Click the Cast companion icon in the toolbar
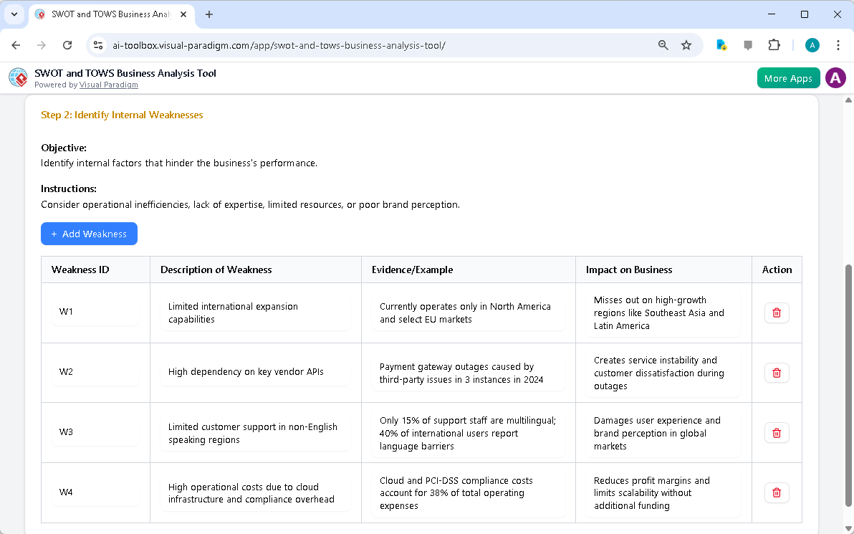This screenshot has width=854, height=534. point(748,44)
